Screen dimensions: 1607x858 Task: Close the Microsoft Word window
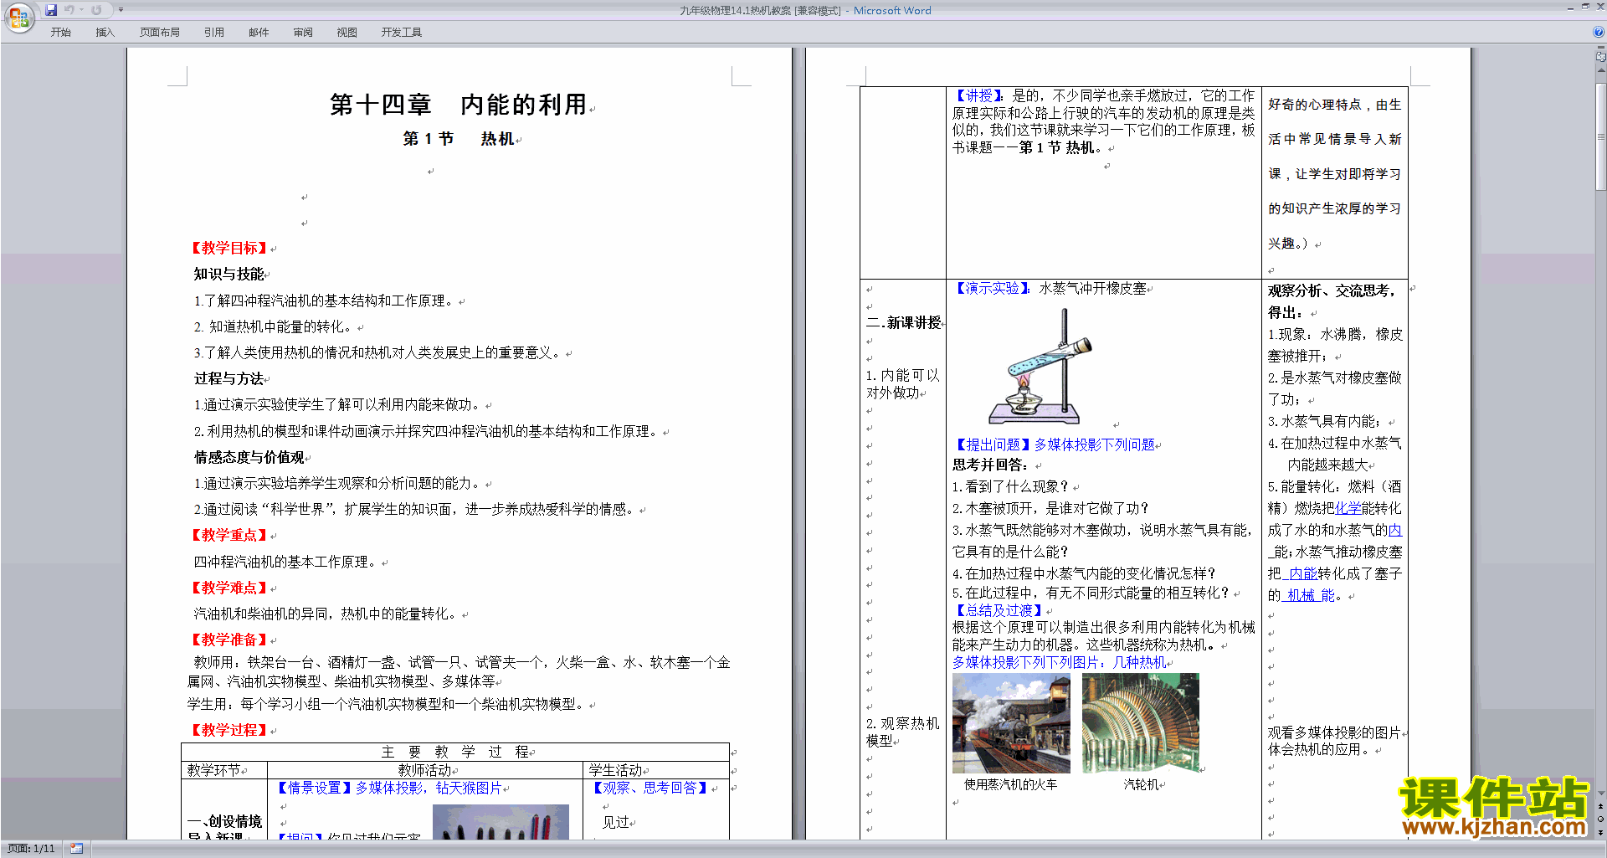1599,7
